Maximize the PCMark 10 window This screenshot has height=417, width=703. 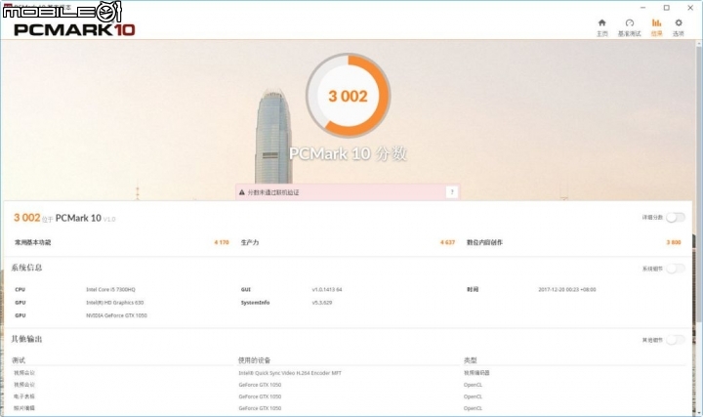(667, 8)
